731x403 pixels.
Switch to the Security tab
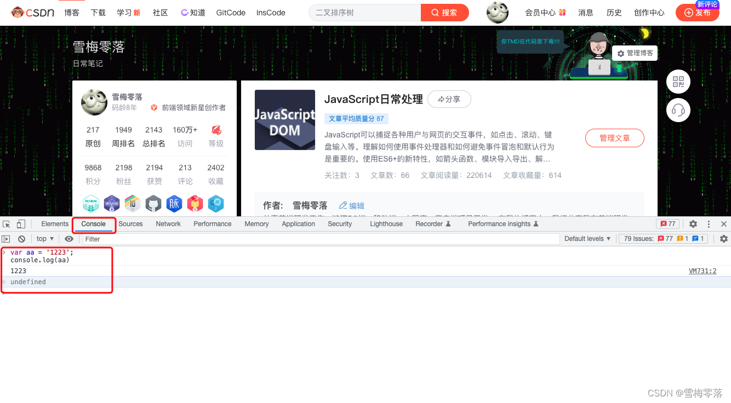pyautogui.click(x=340, y=224)
